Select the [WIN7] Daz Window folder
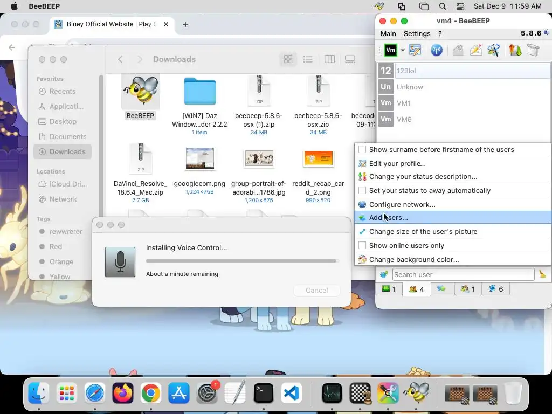The image size is (552, 414). tap(199, 91)
